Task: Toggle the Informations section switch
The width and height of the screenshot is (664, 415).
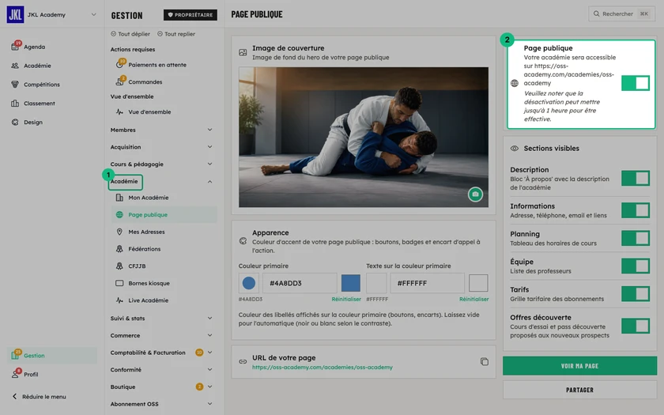Action: tap(636, 210)
